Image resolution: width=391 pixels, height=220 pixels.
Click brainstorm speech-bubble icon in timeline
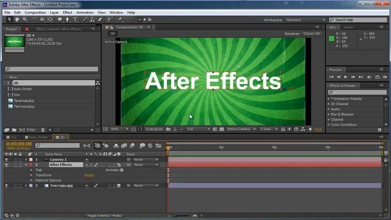[x=142, y=145]
